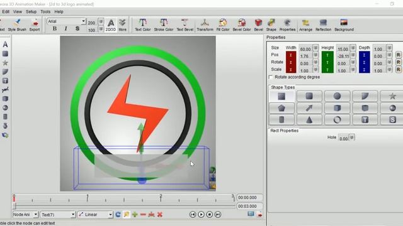
Task: Open the Tools menu
Action: (45, 12)
